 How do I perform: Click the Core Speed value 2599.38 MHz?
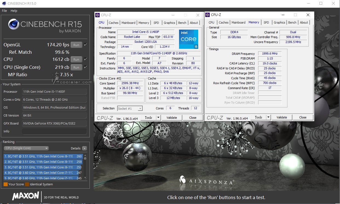130,83
